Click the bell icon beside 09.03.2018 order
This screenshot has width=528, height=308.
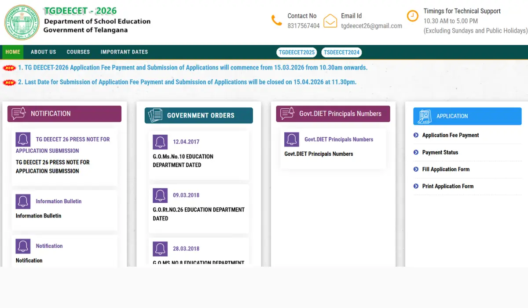point(160,195)
